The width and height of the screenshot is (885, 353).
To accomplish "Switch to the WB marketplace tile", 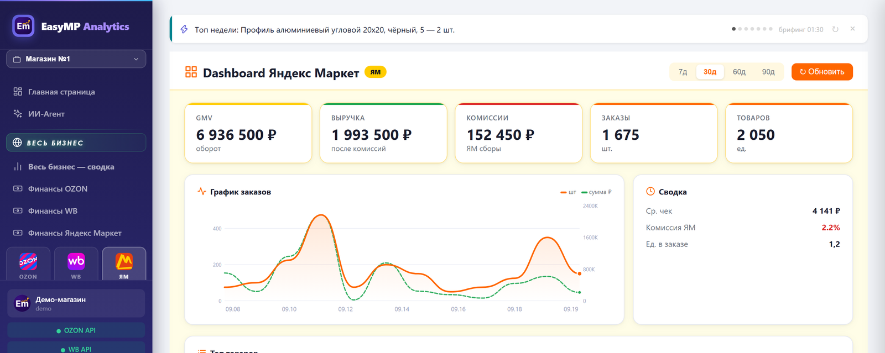I will [x=76, y=265].
